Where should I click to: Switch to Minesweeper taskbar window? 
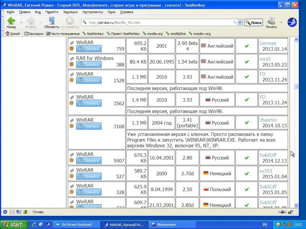pos(172,225)
